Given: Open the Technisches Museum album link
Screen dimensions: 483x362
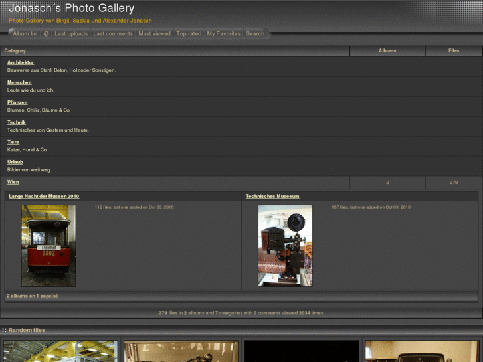Looking at the screenshot, I should (x=272, y=197).
